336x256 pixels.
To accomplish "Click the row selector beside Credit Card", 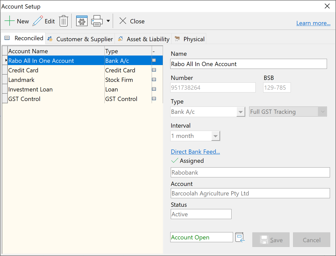I will 5,70.
